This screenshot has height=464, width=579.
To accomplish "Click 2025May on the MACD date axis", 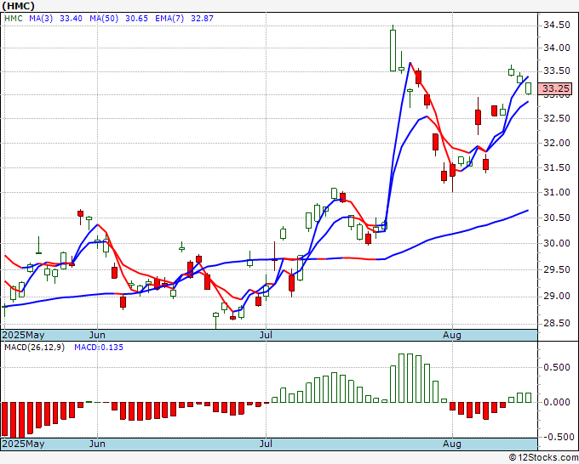I will pyautogui.click(x=23, y=444).
